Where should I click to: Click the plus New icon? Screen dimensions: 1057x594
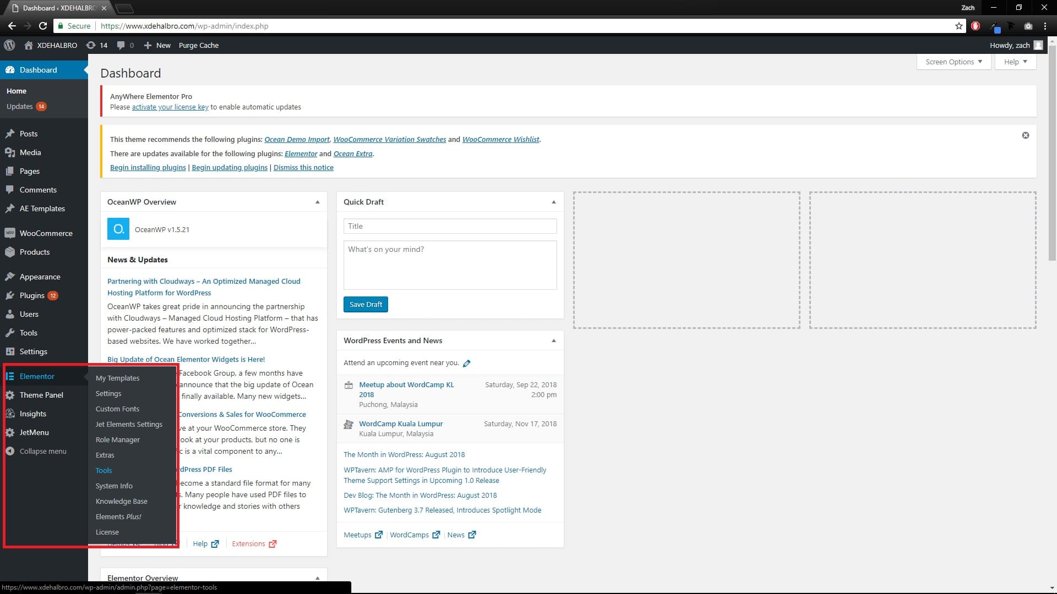point(148,45)
